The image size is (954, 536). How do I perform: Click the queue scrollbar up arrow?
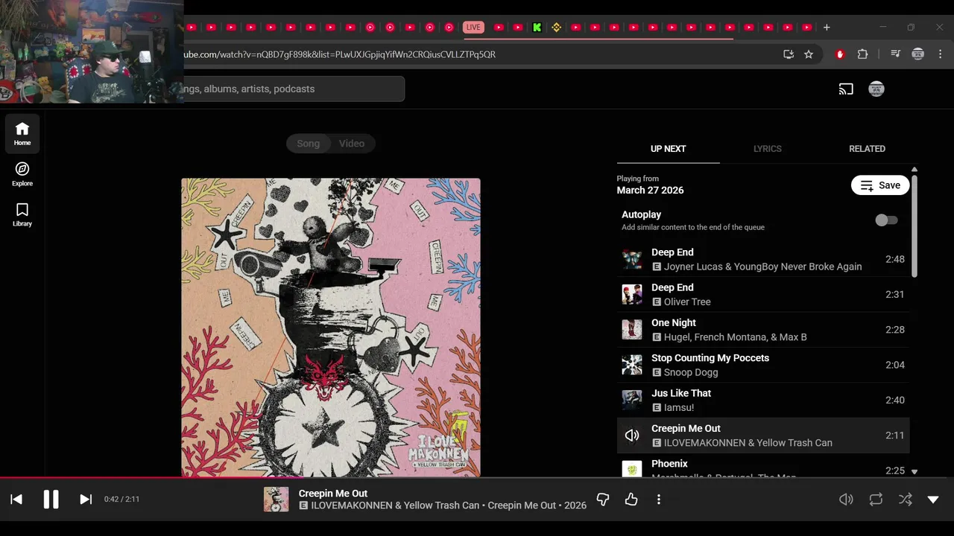click(914, 170)
